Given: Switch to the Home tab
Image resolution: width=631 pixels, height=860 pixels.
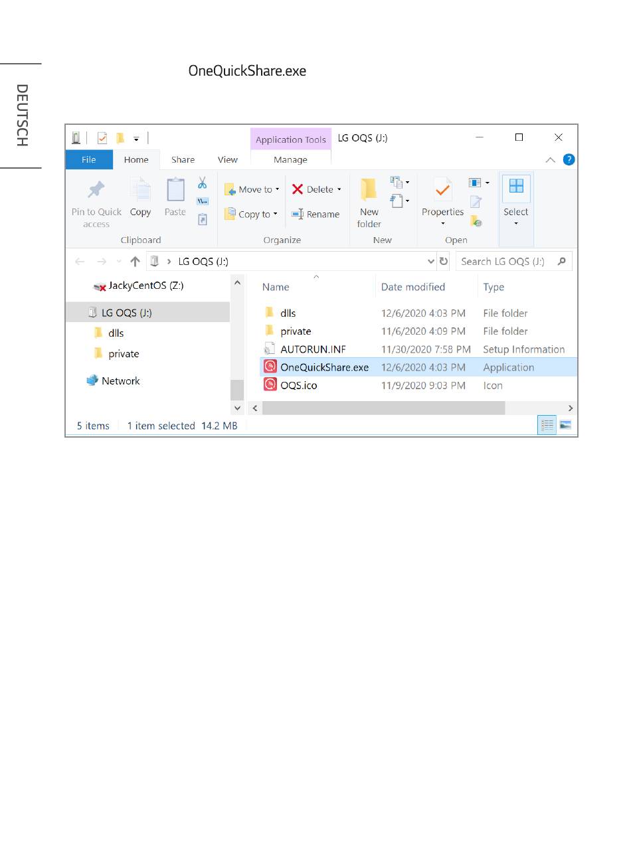Looking at the screenshot, I should [136, 160].
